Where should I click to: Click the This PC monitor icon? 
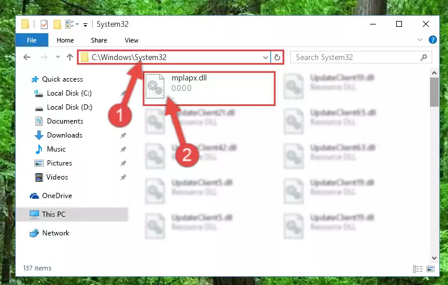coord(34,214)
